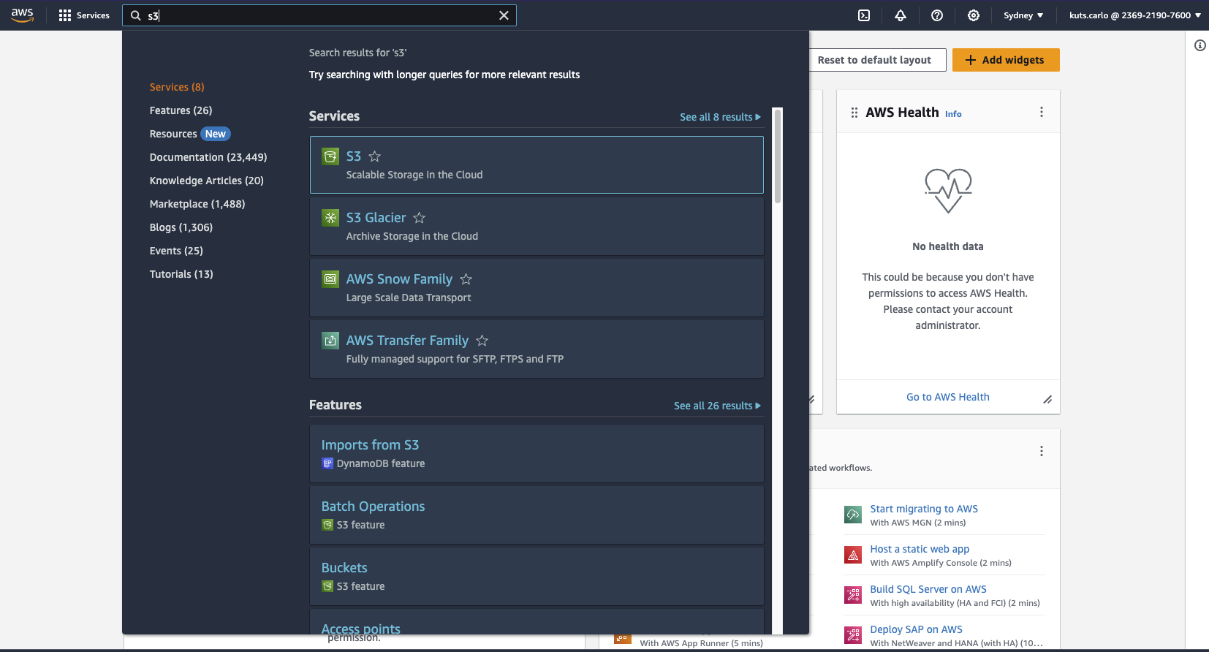Favorite S3 with the star toggle
The width and height of the screenshot is (1209, 652).
click(375, 156)
